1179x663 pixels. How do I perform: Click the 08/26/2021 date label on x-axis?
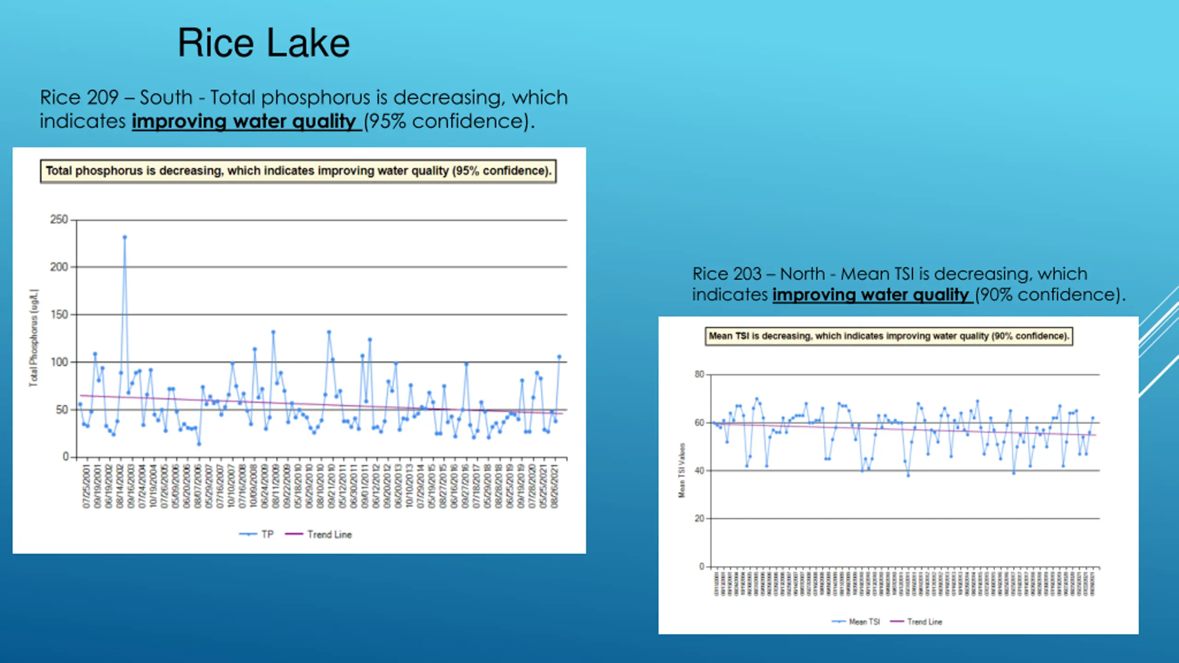pos(554,486)
